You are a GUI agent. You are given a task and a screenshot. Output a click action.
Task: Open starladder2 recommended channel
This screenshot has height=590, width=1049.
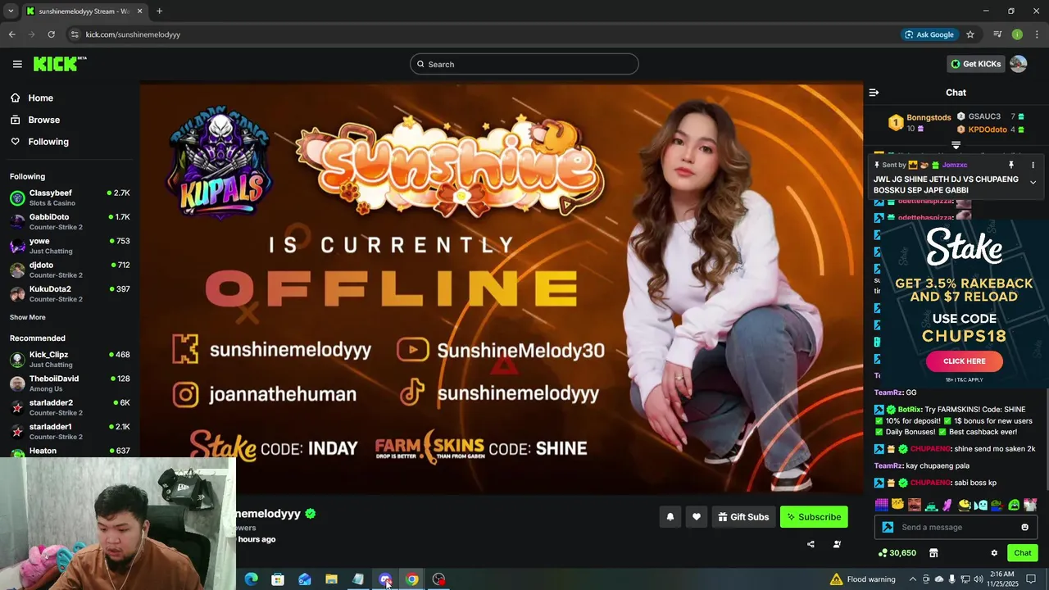click(70, 407)
